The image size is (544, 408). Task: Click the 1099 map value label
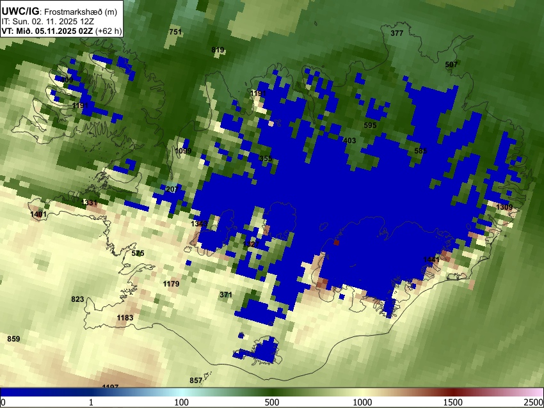(183, 151)
